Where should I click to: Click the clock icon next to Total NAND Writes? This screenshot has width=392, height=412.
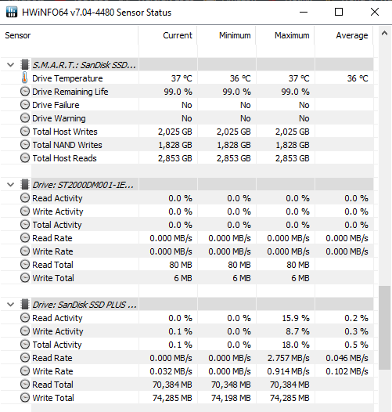[x=25, y=145]
